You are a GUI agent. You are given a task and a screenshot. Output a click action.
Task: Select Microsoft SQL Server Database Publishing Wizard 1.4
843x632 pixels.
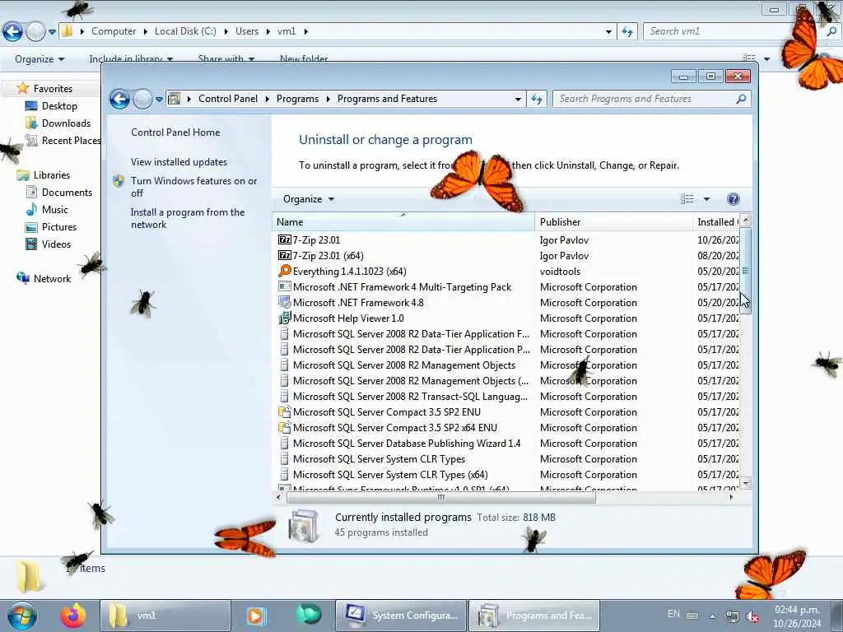tap(407, 444)
